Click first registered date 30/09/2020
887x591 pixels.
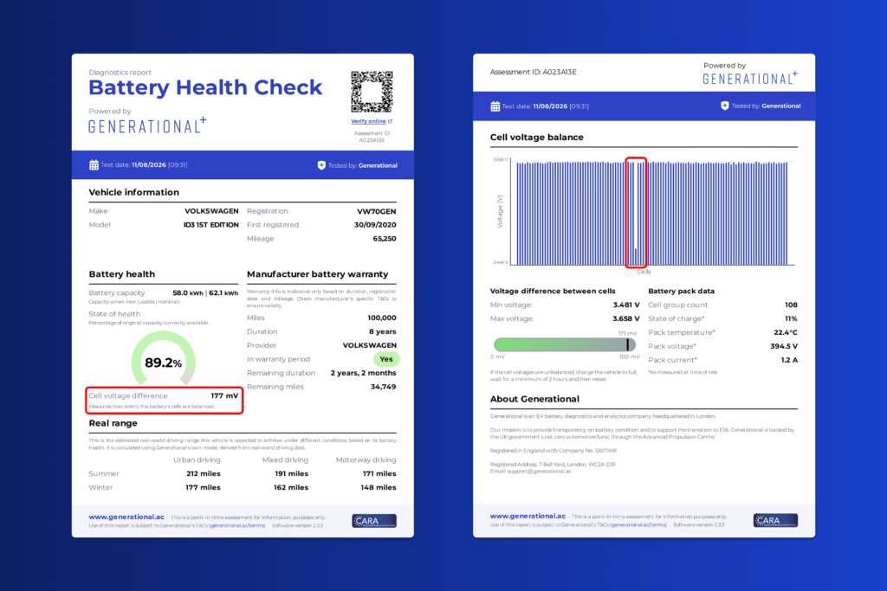375,225
